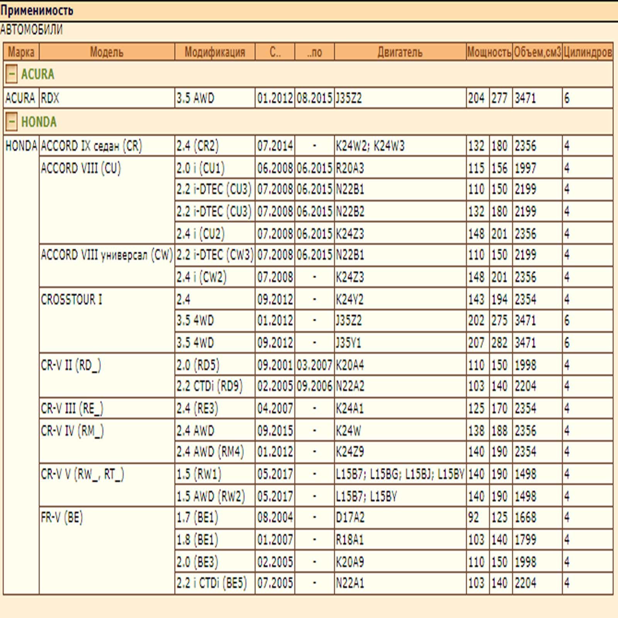This screenshot has width=618, height=618.
Task: Click the Применимость section header
Action: pyautogui.click(x=37, y=10)
